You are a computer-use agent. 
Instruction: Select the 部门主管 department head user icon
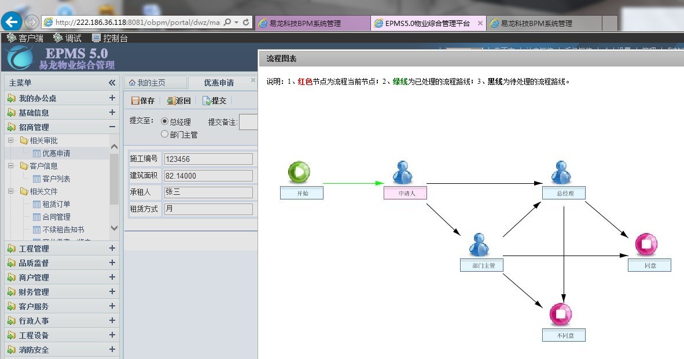coord(479,245)
